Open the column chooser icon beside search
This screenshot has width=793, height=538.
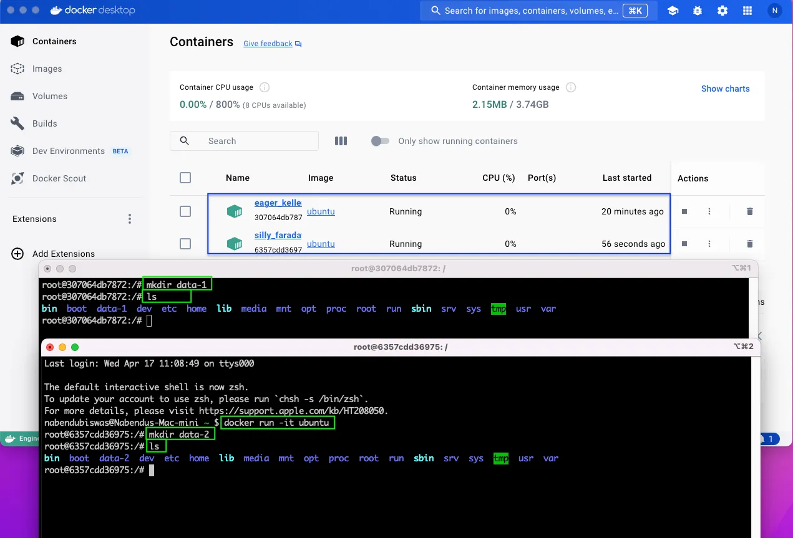(x=341, y=141)
